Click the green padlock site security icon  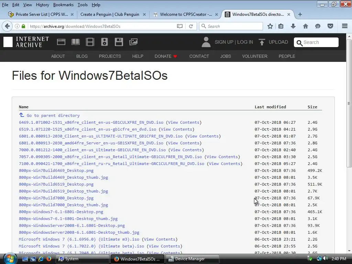(x=23, y=26)
